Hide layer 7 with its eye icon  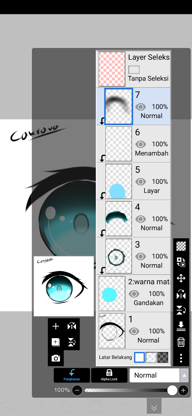pos(140,107)
